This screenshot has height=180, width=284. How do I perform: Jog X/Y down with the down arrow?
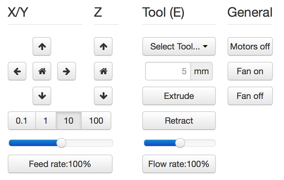click(x=42, y=96)
